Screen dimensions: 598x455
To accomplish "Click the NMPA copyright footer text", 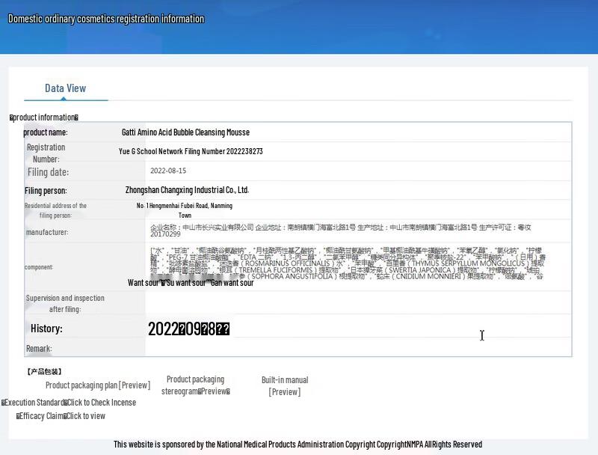I will (x=298, y=445).
